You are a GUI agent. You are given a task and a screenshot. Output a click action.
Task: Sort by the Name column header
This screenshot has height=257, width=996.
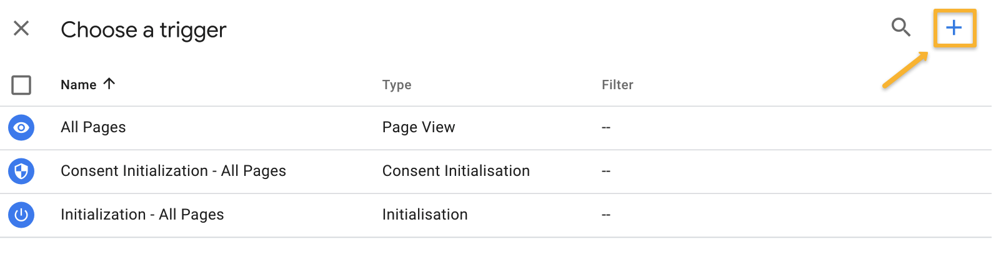click(x=79, y=85)
